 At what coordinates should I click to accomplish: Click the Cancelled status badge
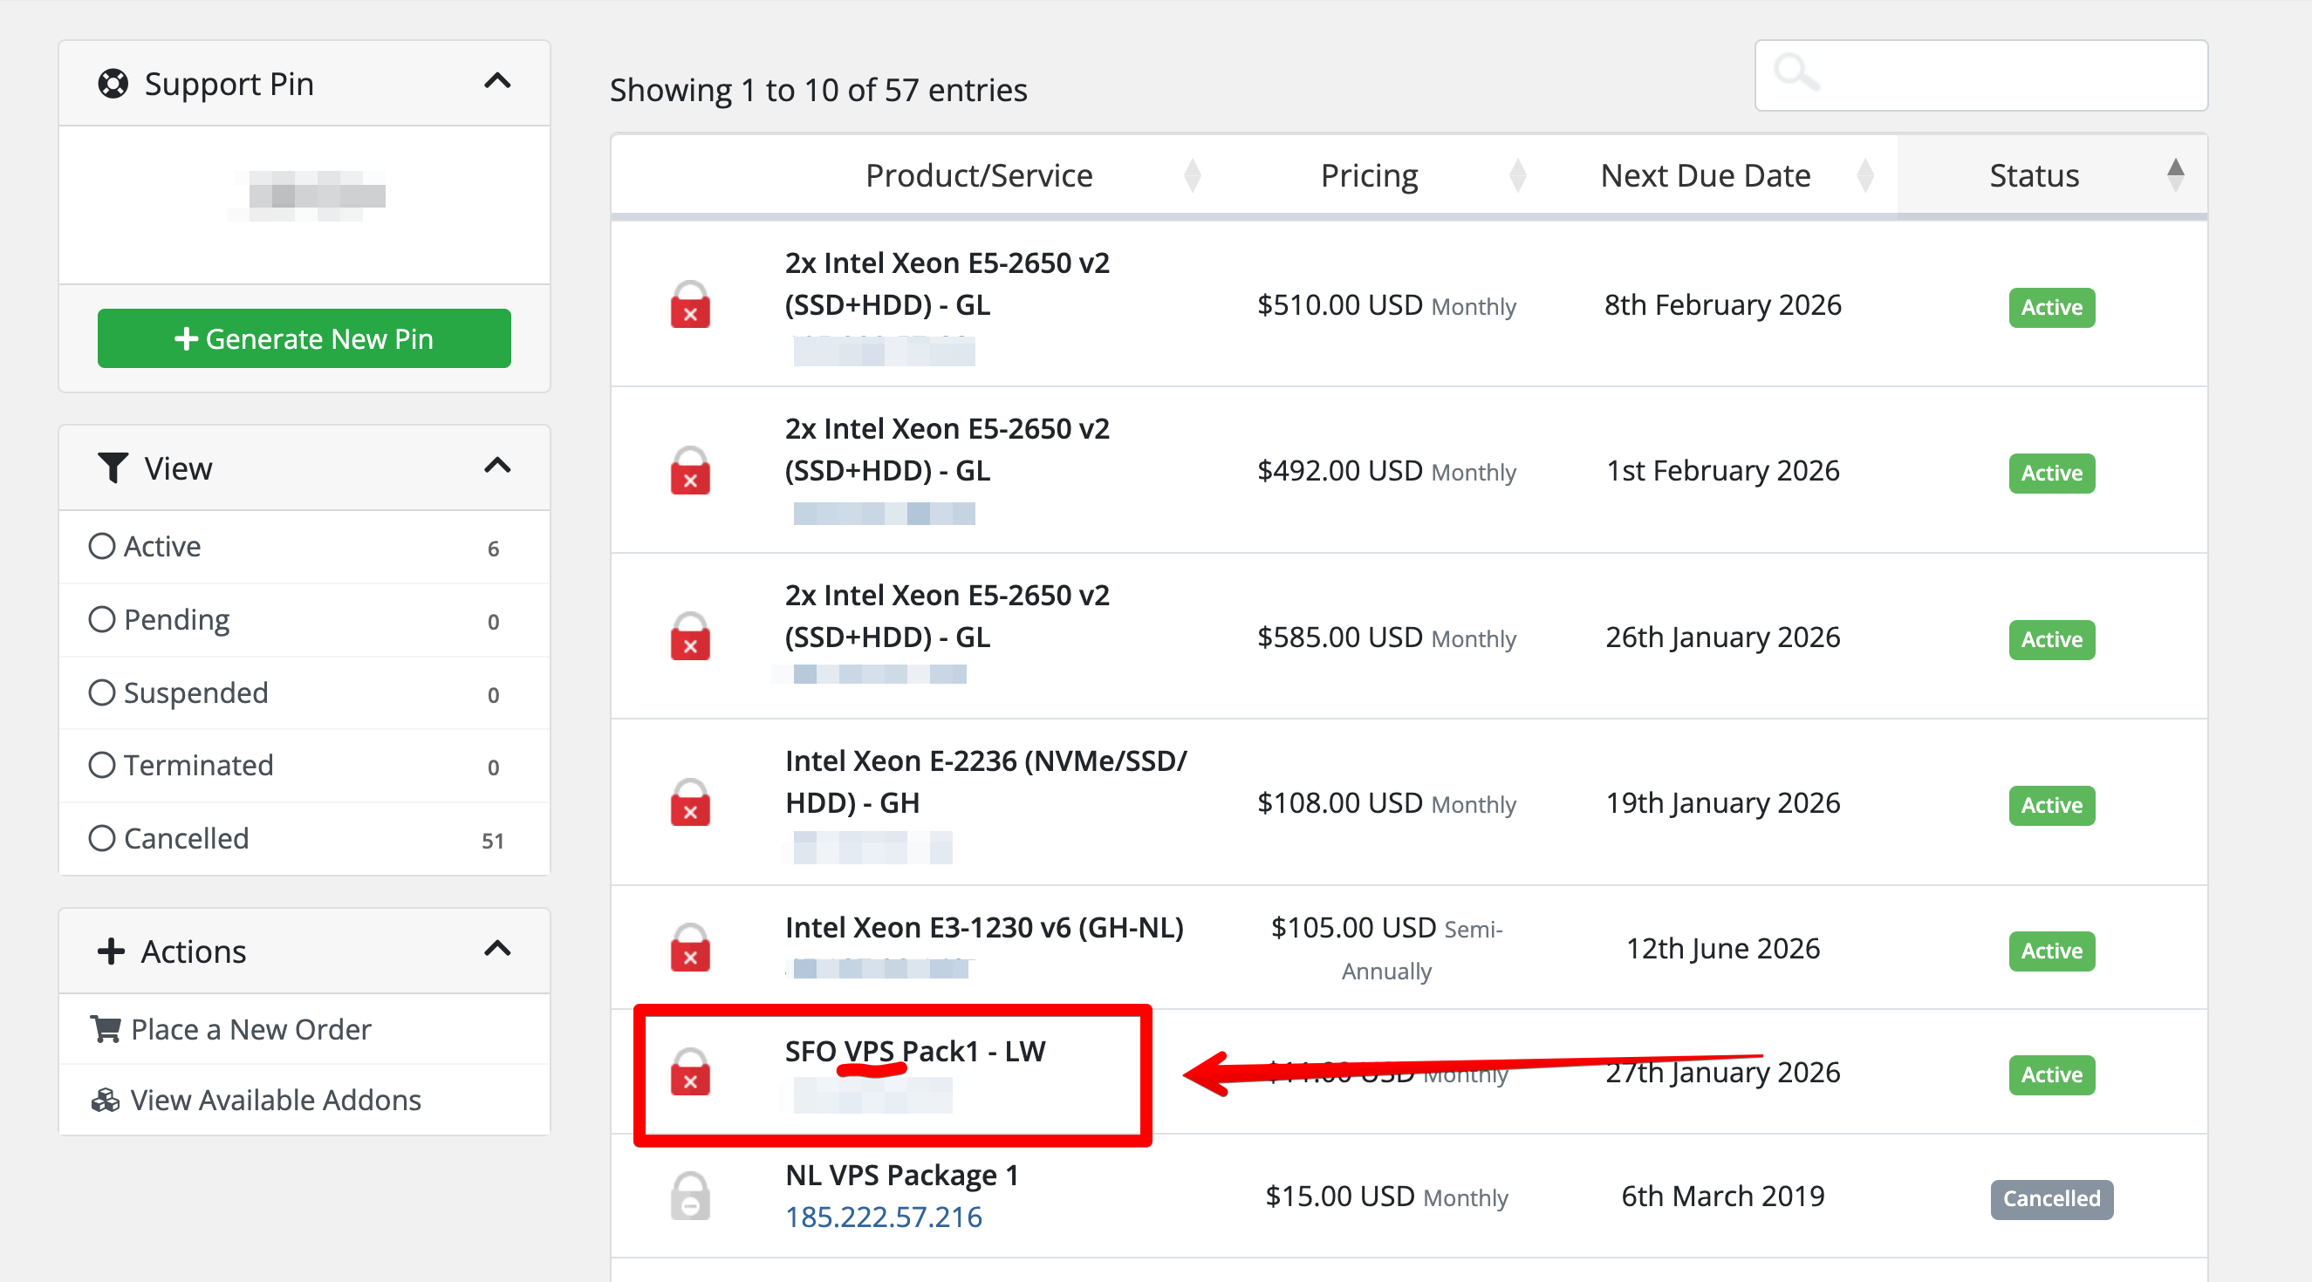click(x=2051, y=1198)
